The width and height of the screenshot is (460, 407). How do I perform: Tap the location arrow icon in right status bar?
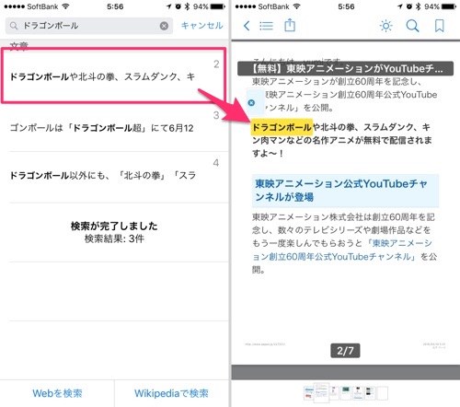(x=400, y=6)
